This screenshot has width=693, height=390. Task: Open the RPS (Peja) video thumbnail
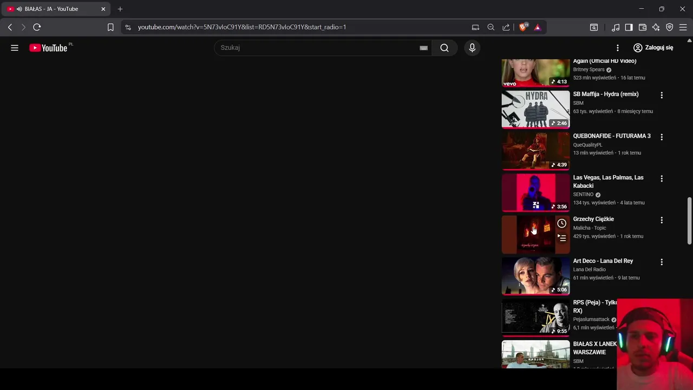pos(535,317)
